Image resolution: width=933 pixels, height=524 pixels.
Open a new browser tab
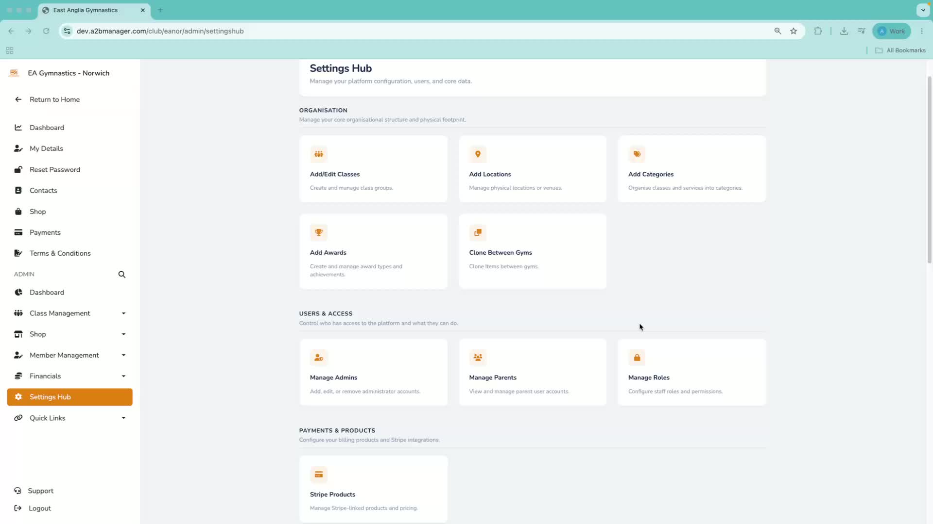click(x=160, y=10)
